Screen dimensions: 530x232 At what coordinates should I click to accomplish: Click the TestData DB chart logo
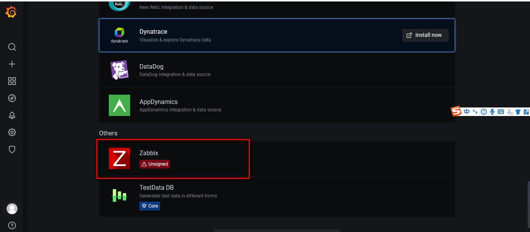tap(119, 195)
